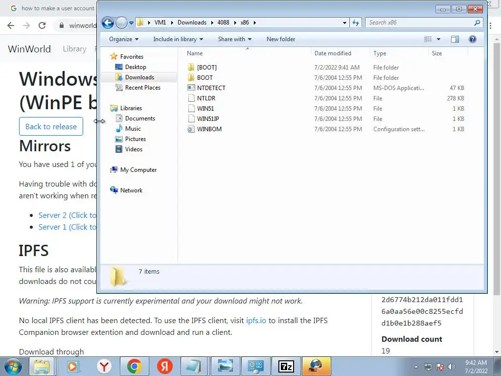The height and width of the screenshot is (376, 501).
Task: Expand the arrow after Downloads breadcrumb
Action: tap(212, 23)
